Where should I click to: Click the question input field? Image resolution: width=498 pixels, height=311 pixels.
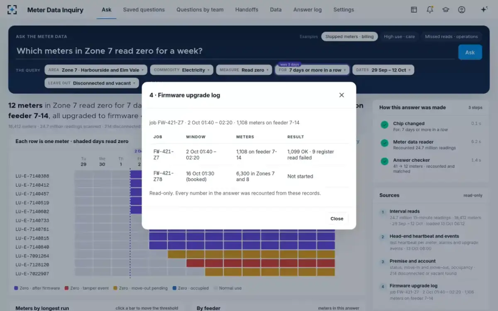pyautogui.click(x=234, y=51)
